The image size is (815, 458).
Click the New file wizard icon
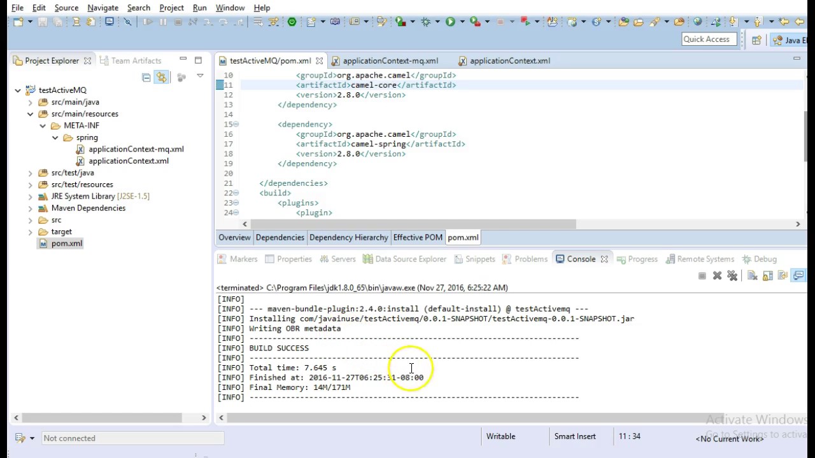pos(17,22)
